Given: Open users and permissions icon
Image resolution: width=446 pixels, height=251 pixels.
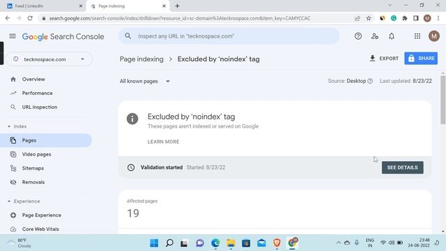Looking at the screenshot, I should coord(375,36).
